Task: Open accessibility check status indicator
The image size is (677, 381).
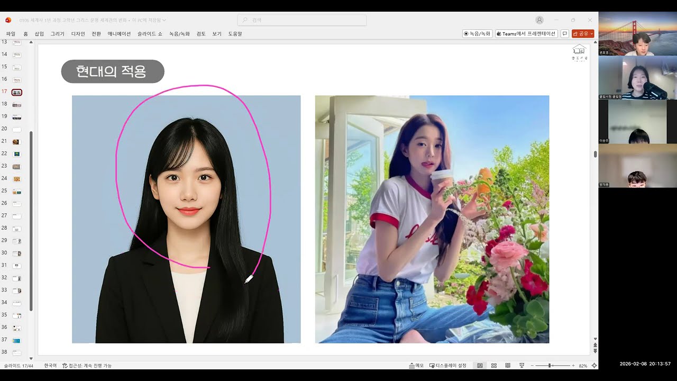Action: click(x=87, y=366)
